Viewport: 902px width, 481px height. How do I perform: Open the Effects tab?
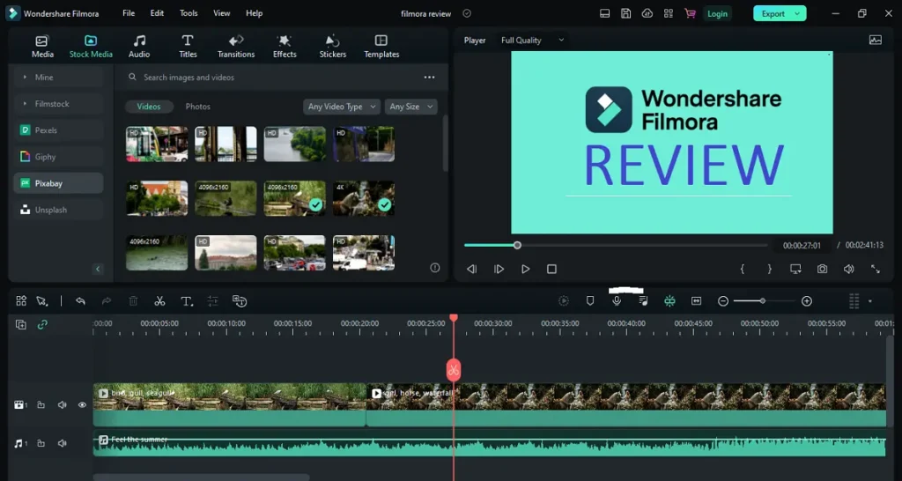click(285, 47)
